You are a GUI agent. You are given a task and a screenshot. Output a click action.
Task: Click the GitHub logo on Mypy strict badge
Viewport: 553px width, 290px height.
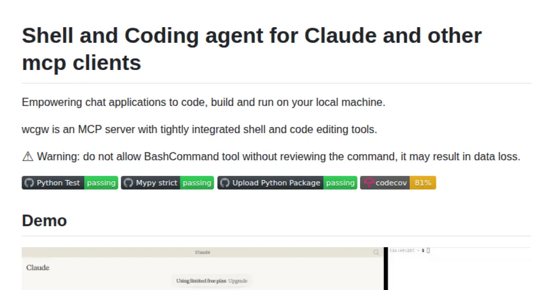click(x=128, y=183)
